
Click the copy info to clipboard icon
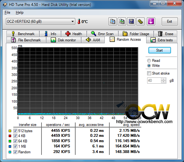pyautogui.click(x=112, y=22)
